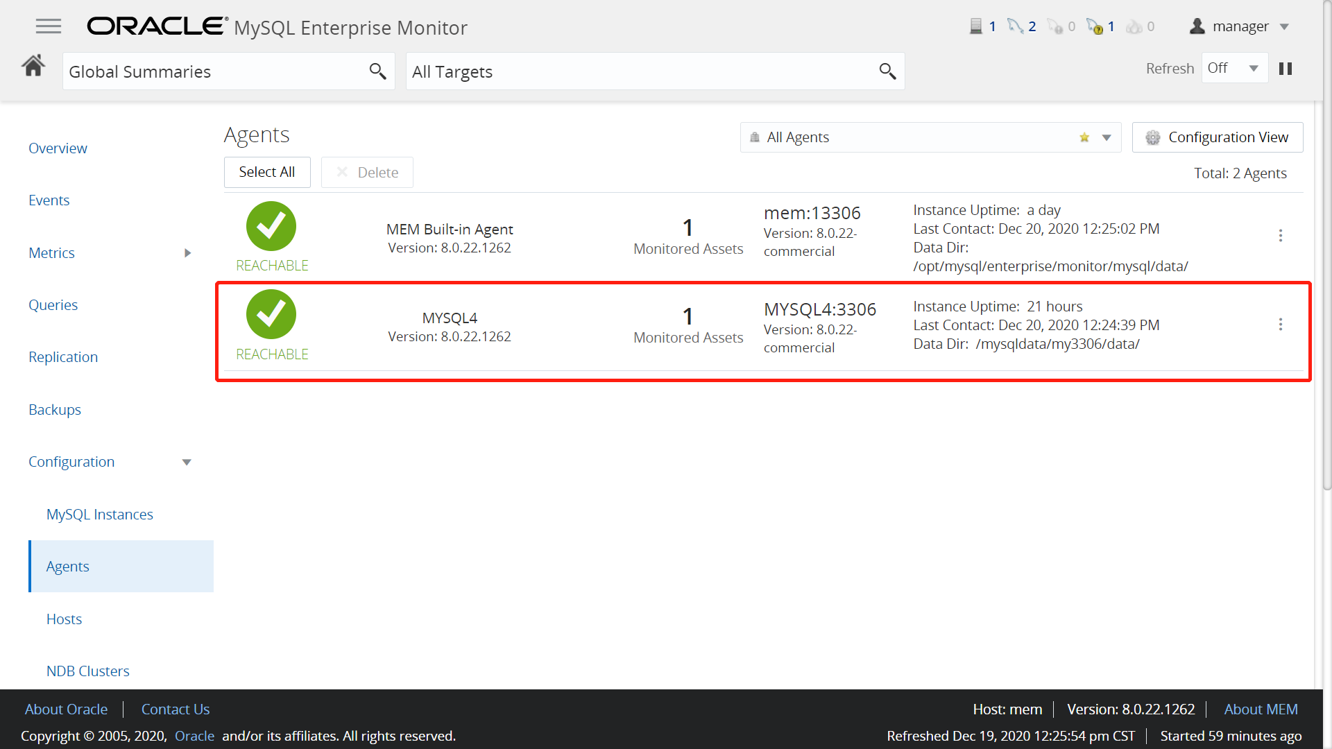Open the hamburger navigation menu
Screen dimensions: 1332x749
click(48, 26)
